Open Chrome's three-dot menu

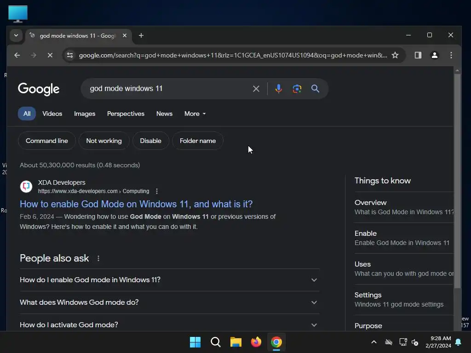coord(451,55)
